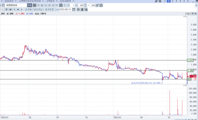Toggle the side panel <> expander
This screenshot has width=198, height=120.
click(196, 5)
